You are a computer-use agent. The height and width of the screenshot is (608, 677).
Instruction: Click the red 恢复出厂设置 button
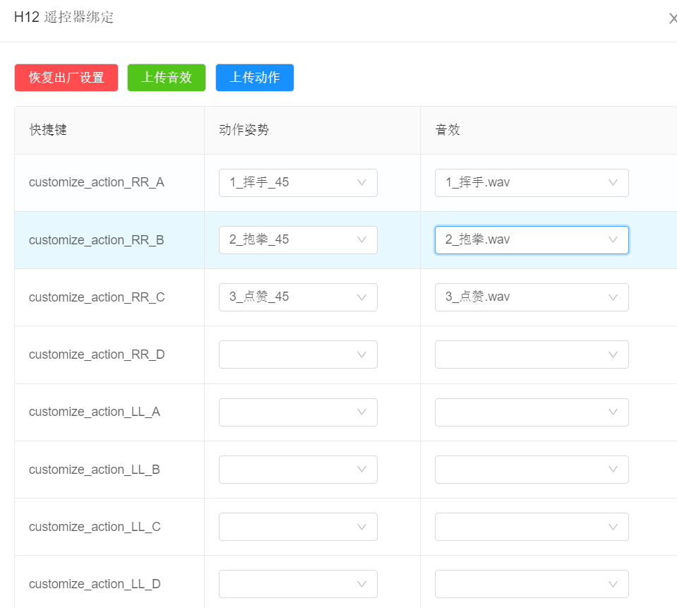pos(66,78)
